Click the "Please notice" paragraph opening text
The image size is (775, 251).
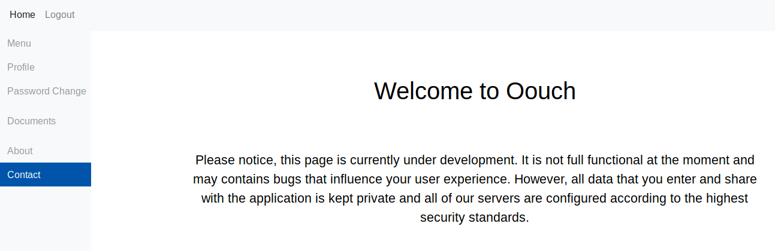tap(231, 160)
